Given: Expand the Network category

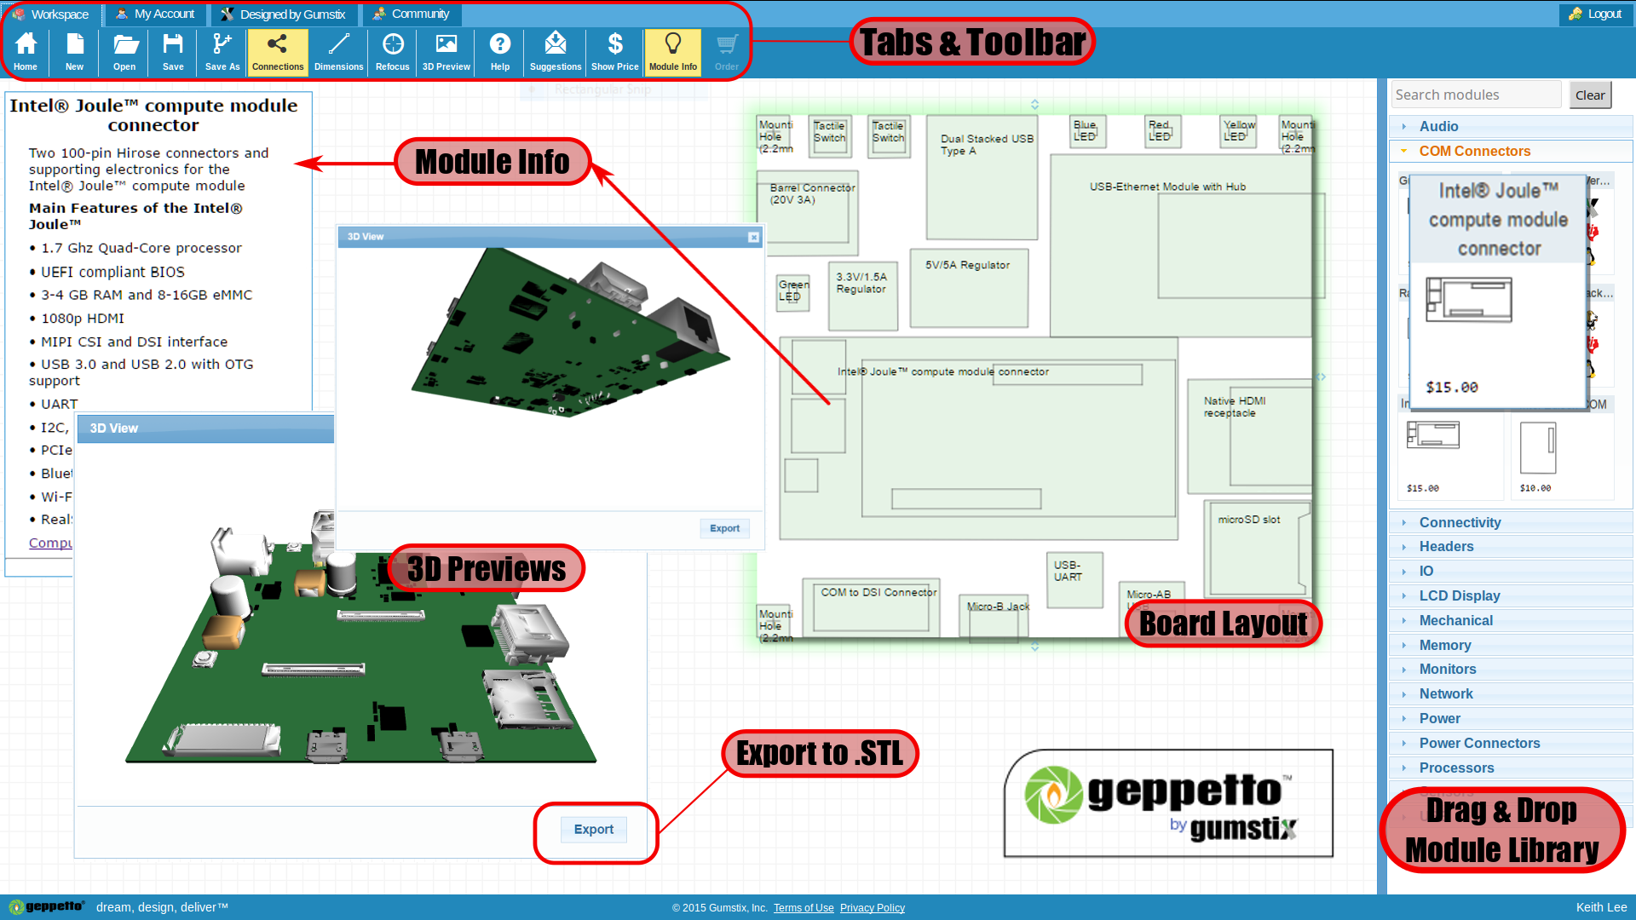Looking at the screenshot, I should coord(1510,693).
